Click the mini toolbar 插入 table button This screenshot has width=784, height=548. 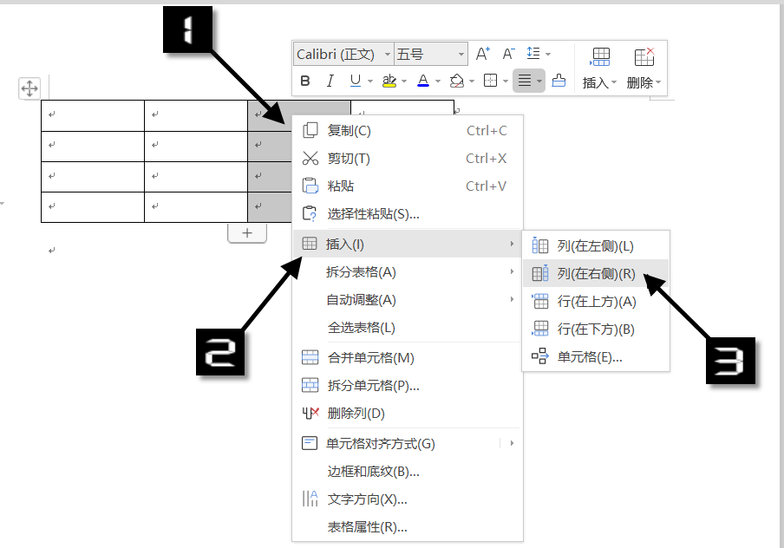tap(599, 68)
